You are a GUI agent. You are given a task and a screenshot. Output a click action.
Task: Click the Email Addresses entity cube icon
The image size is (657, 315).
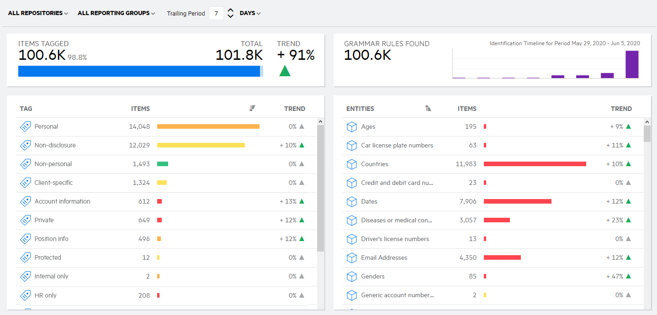pos(351,258)
